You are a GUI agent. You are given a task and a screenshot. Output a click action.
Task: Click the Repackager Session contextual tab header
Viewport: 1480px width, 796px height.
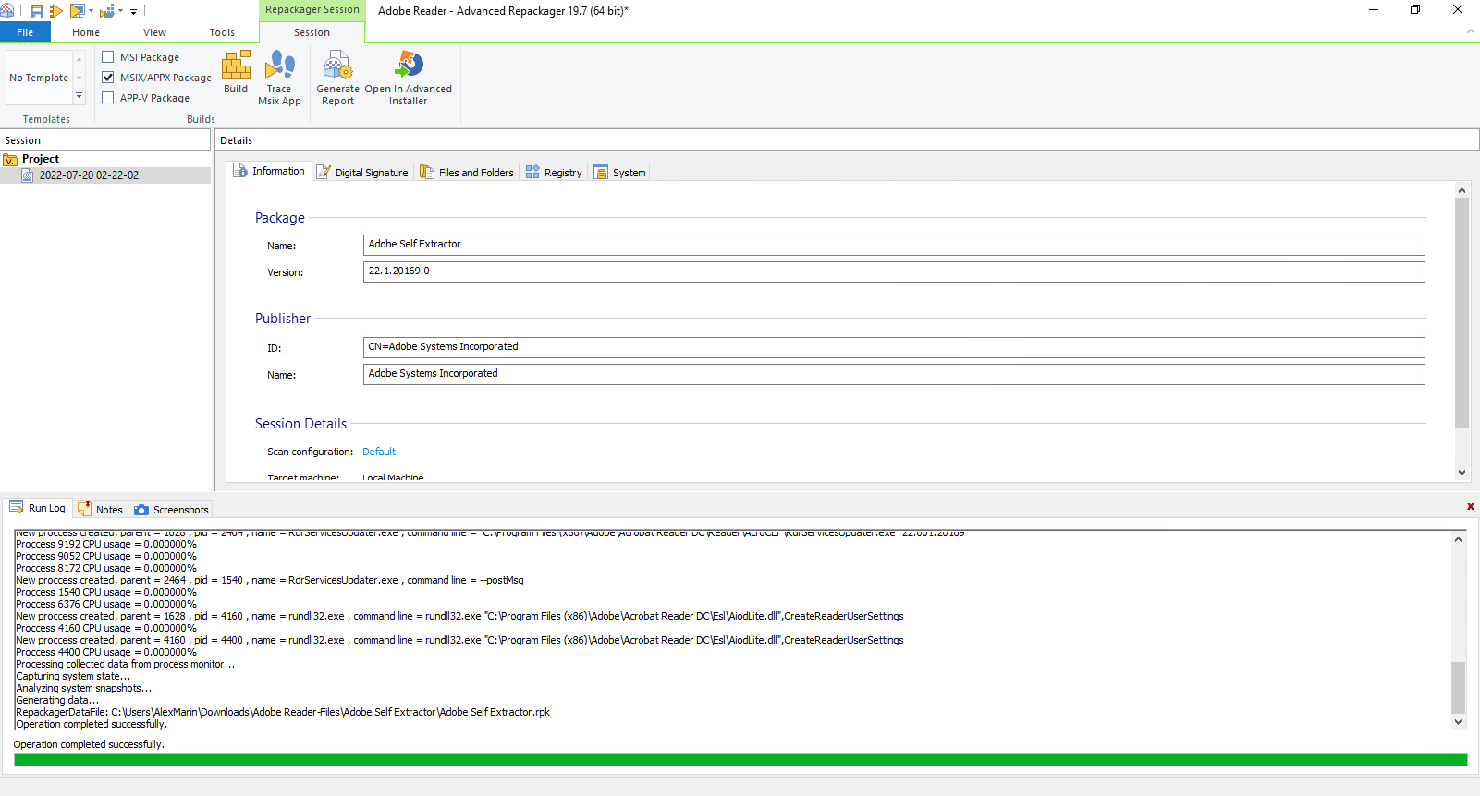(x=312, y=10)
